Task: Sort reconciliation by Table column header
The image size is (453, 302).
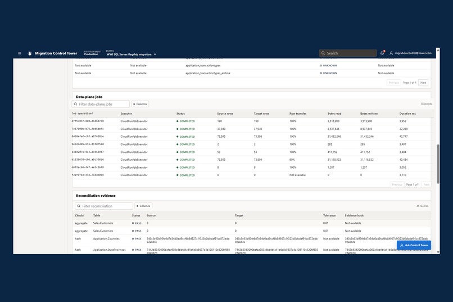Action: pos(97,215)
